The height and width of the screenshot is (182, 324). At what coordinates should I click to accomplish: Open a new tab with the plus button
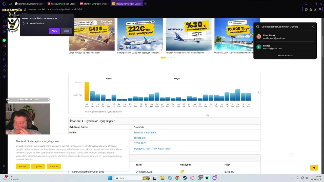(145, 4)
